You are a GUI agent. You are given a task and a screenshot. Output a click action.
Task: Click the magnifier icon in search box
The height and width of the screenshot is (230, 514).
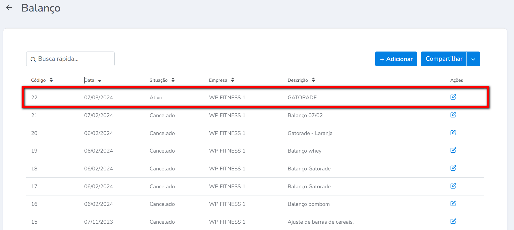33,59
